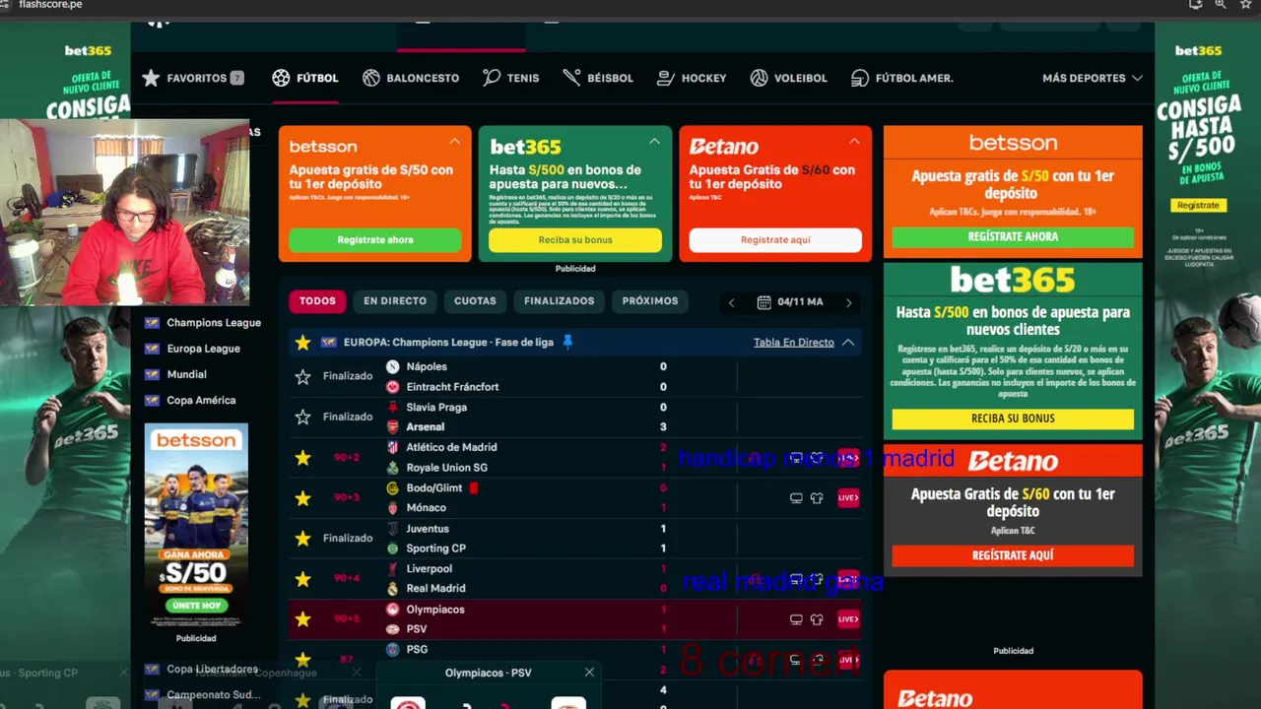Image resolution: width=1261 pixels, height=709 pixels.
Task: Add Slavia Praga vs Arsenal to favorites
Action: tap(302, 417)
